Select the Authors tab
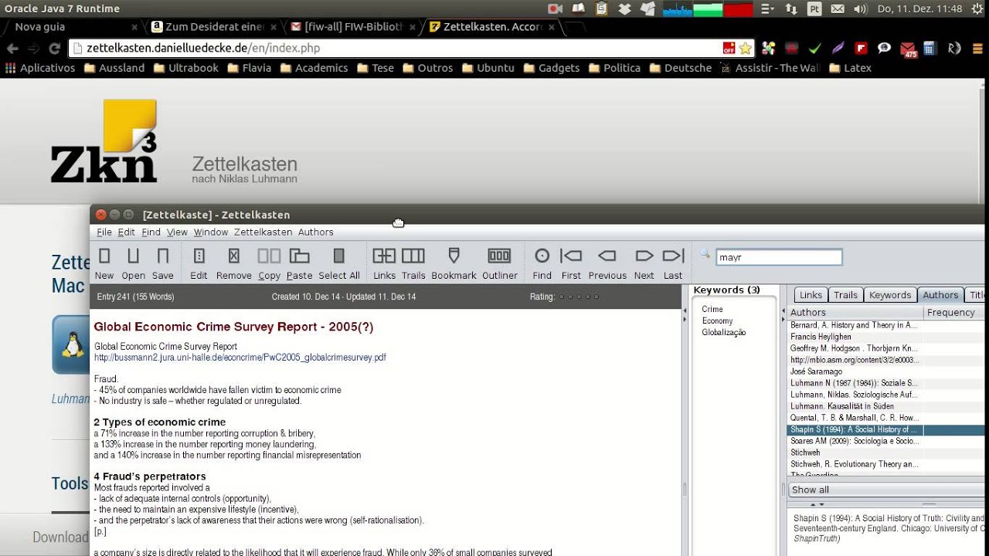The width and height of the screenshot is (989, 556). pos(940,295)
